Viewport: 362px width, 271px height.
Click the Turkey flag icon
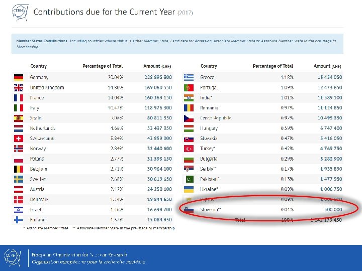tap(189, 149)
